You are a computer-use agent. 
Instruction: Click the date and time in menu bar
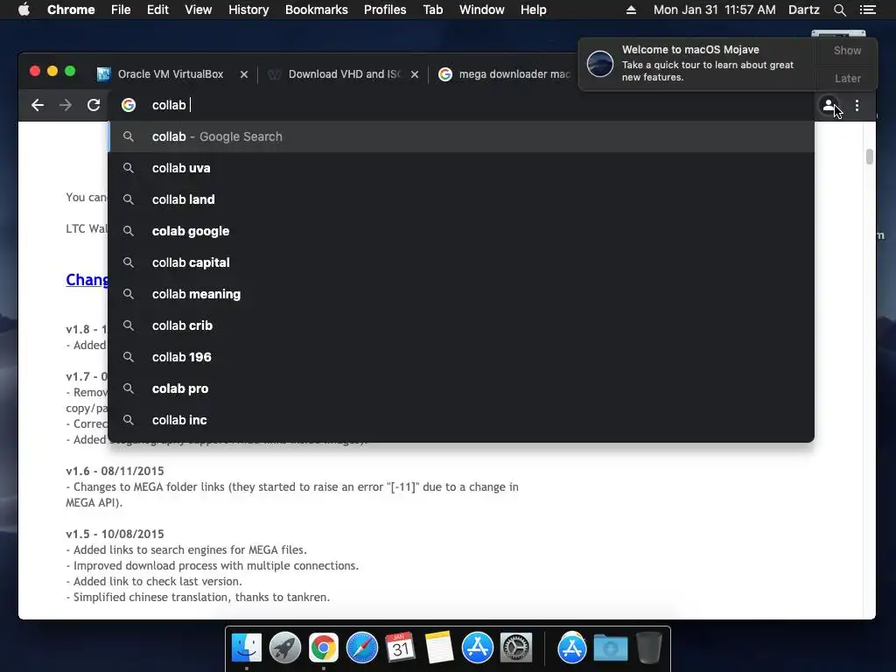click(714, 10)
